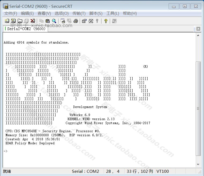Click the cursor position '28, 4' in status bar
The height and width of the screenshot is (176, 204).
113,171
